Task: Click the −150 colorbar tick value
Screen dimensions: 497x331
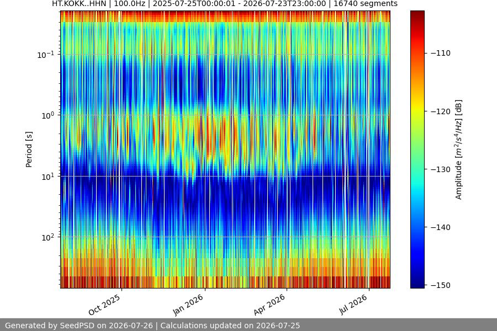Action: coord(441,285)
